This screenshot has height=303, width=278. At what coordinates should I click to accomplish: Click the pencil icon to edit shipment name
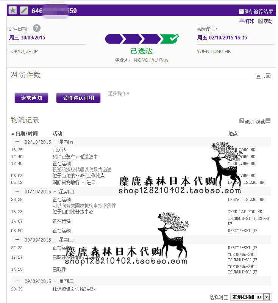pyautogui.click(x=24, y=11)
